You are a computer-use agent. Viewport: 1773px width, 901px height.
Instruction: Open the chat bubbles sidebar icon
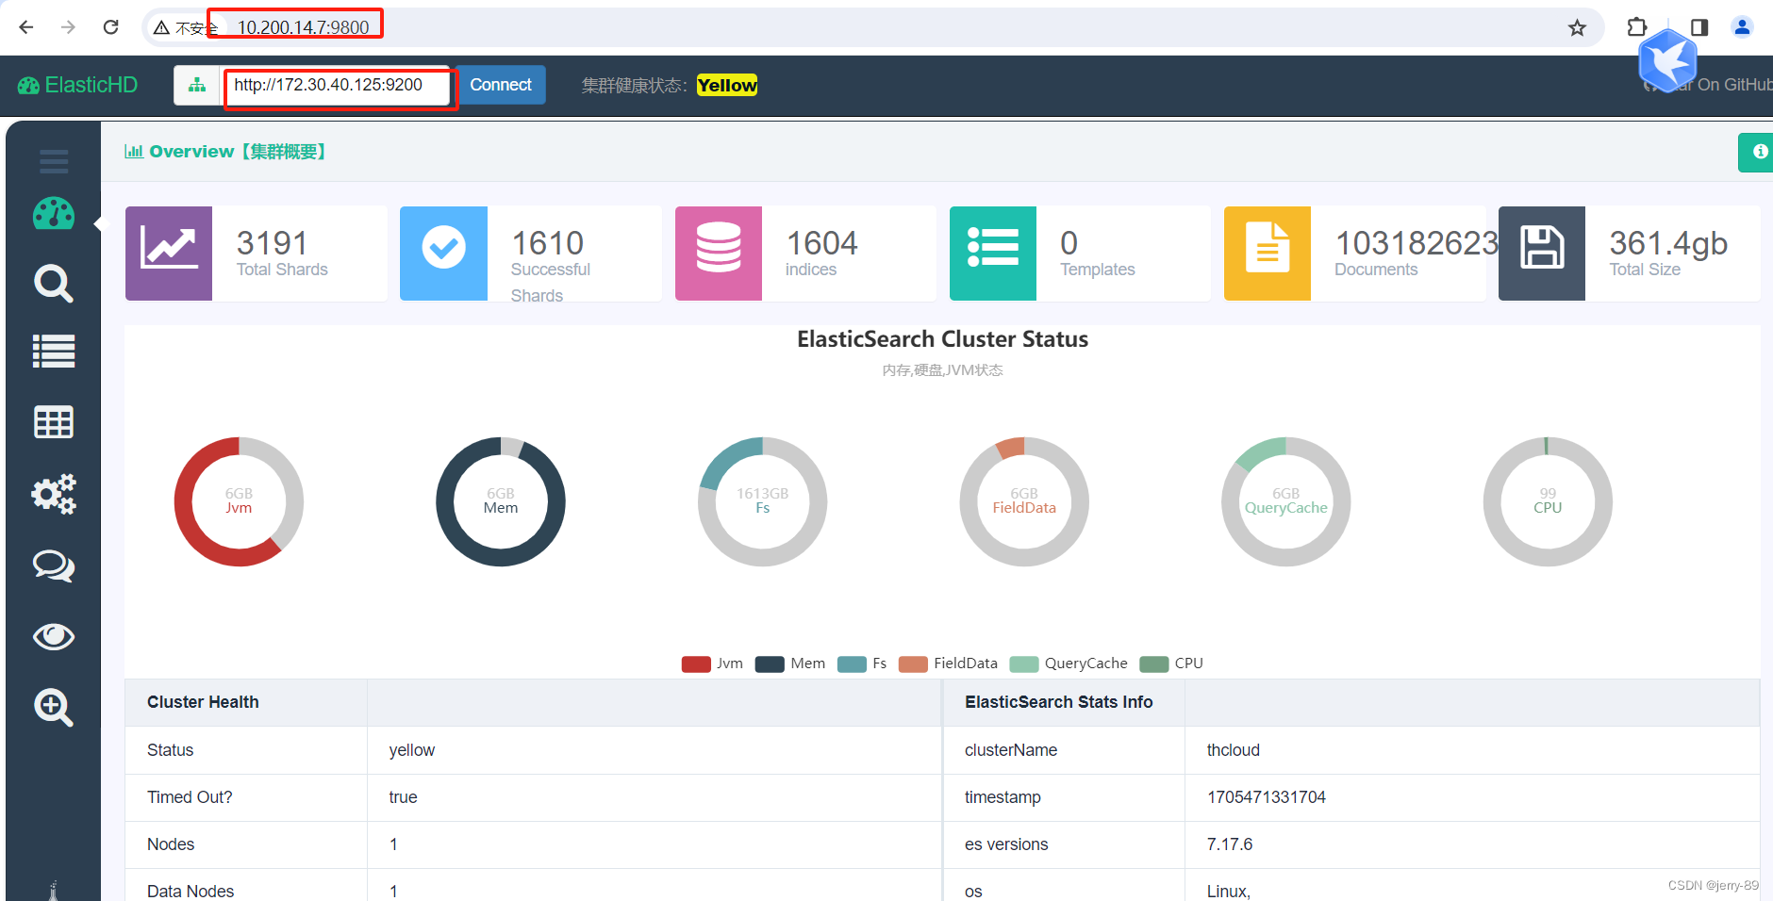click(54, 565)
